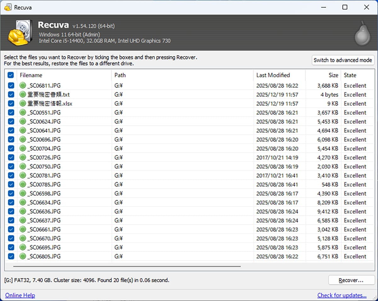
Task: Click the Recover... button
Action: [x=351, y=280]
